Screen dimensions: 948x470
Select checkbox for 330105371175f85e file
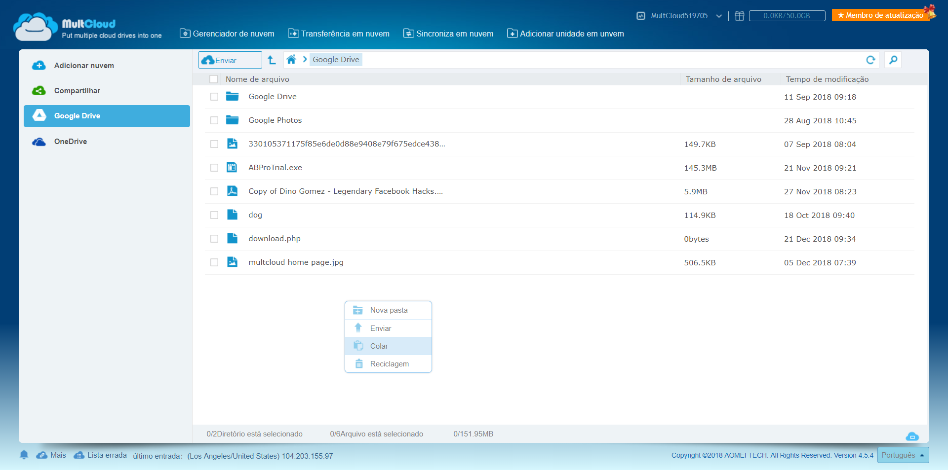point(214,144)
